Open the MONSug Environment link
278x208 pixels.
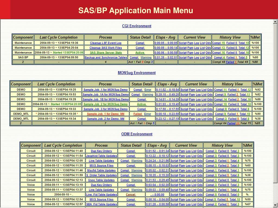tap(137, 73)
